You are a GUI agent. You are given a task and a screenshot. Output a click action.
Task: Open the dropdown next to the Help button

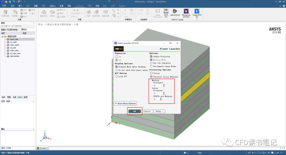coord(164,111)
